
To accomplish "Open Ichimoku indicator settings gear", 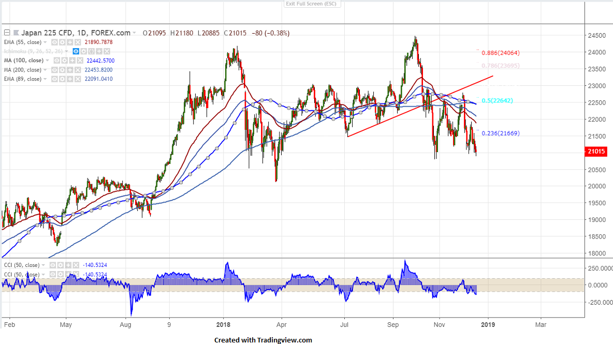I will 84,51.
